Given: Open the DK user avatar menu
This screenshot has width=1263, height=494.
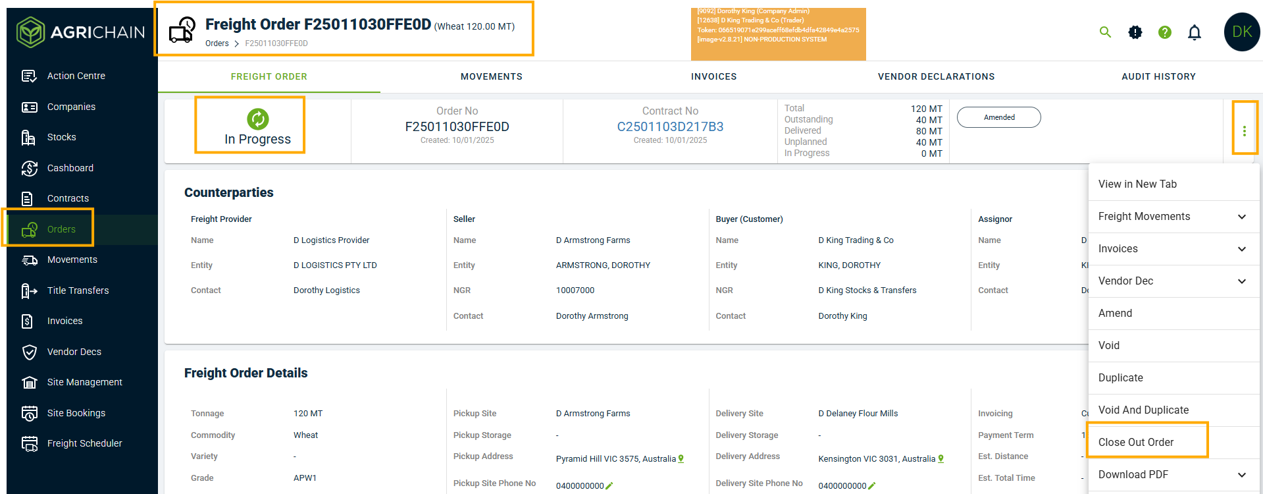Looking at the screenshot, I should pos(1242,32).
